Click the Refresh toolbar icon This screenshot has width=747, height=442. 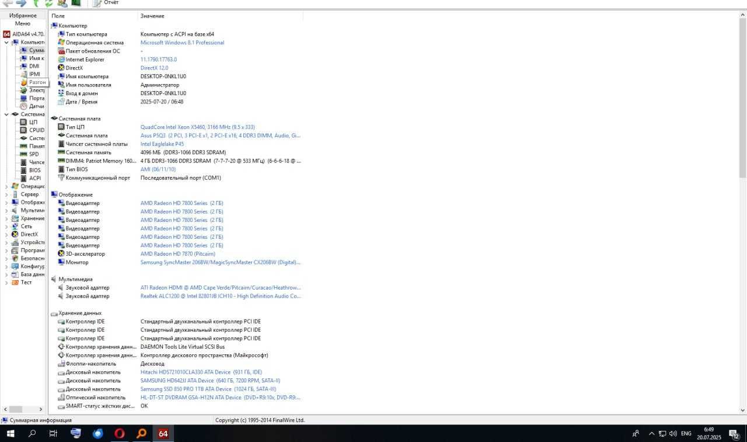point(49,3)
